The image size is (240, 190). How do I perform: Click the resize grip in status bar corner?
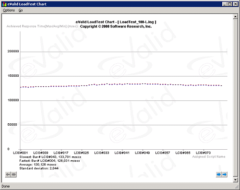pos(237,187)
